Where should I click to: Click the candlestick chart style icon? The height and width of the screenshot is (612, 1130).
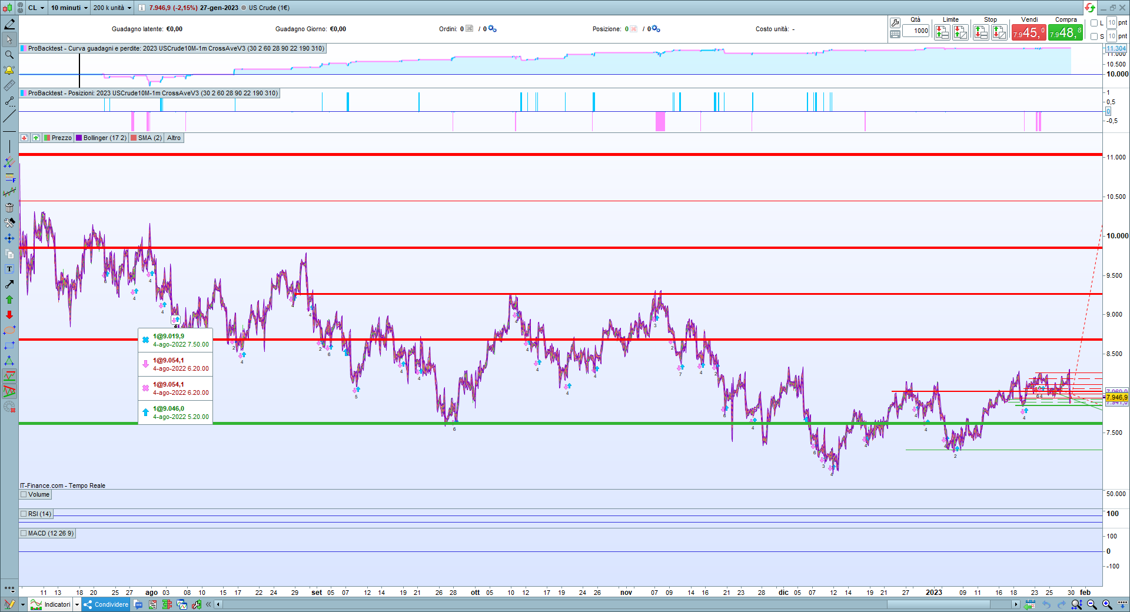click(7, 8)
